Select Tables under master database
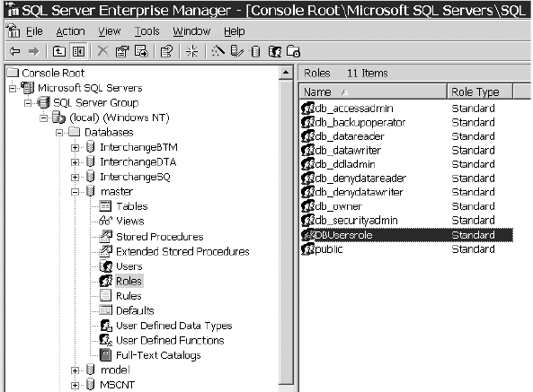 point(132,206)
